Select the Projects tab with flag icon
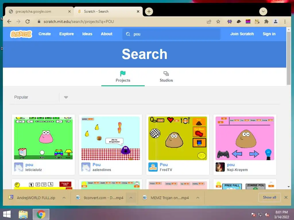This screenshot has width=294, height=220. (123, 77)
